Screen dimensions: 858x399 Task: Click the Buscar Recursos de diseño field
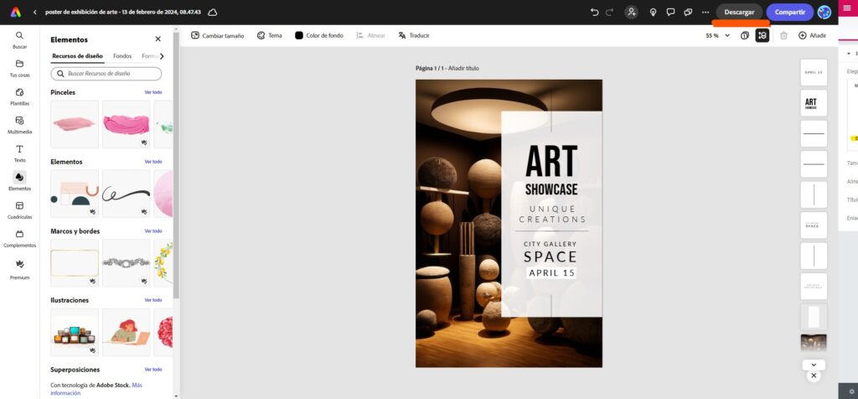pos(106,74)
